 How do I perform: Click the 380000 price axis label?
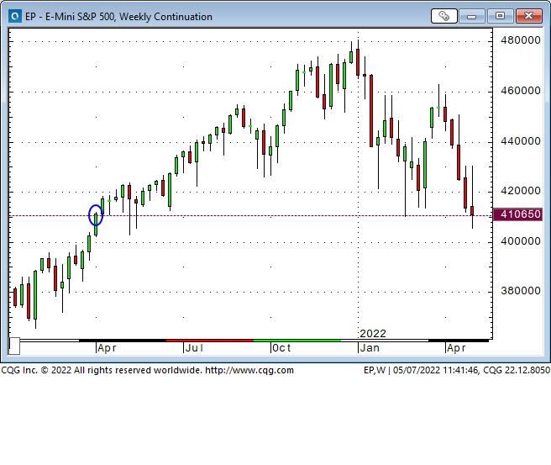click(x=521, y=291)
